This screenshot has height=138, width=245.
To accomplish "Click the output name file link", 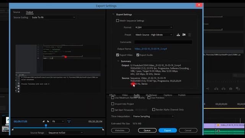I will click(x=150, y=49).
